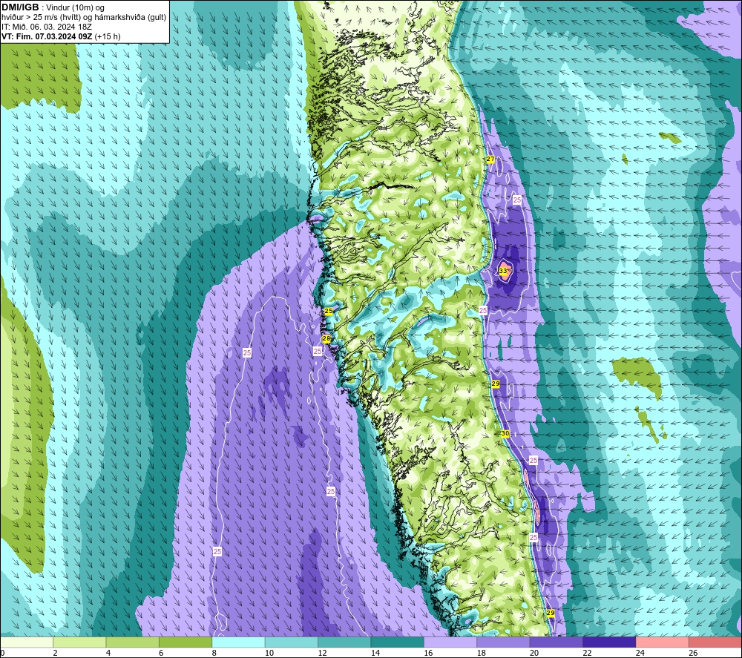The width and height of the screenshot is (742, 658).
Task: Pick the pink 24–26 m/s legend swatch
Action: click(663, 642)
